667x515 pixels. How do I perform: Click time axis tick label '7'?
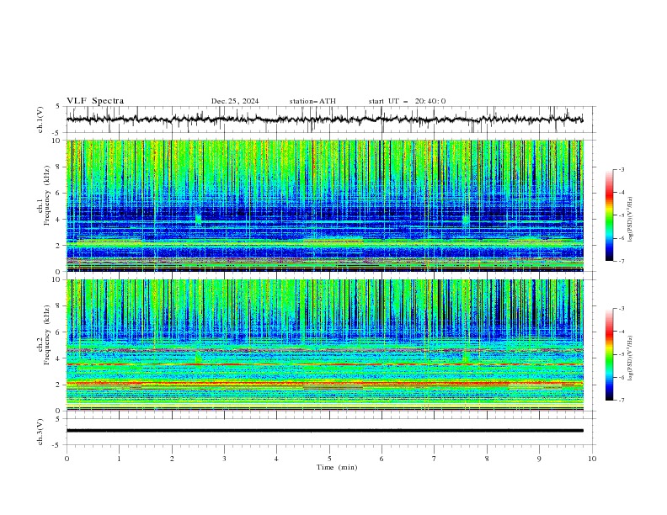point(435,459)
